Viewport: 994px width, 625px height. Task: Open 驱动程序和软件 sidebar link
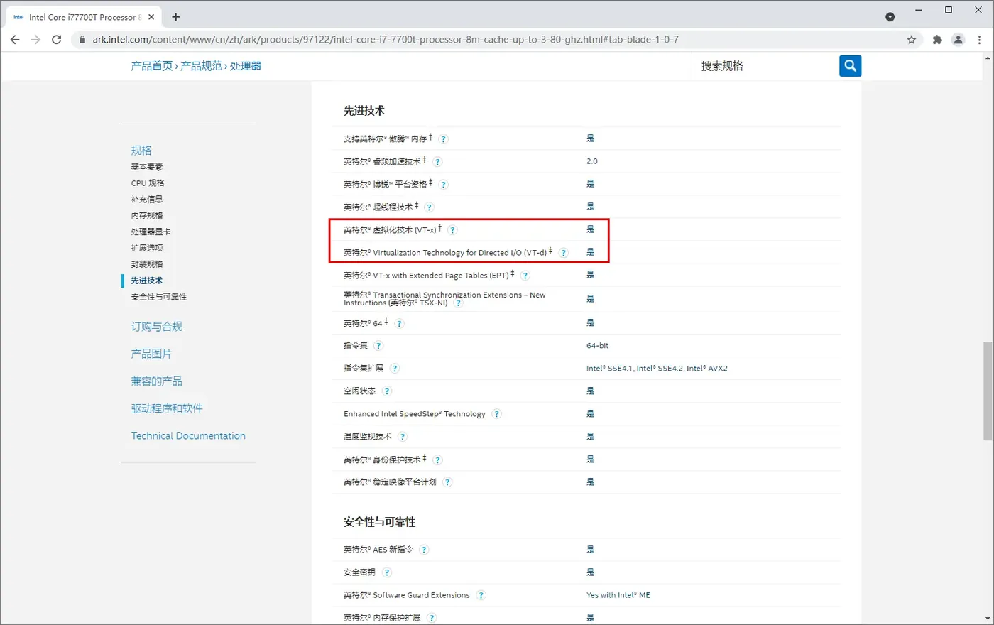point(167,408)
